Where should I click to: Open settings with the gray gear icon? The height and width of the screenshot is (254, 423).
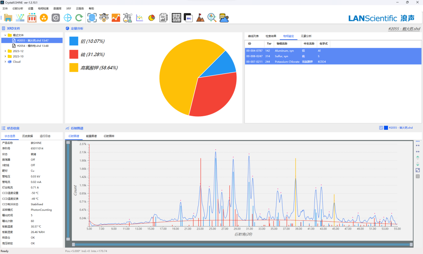coord(56,18)
